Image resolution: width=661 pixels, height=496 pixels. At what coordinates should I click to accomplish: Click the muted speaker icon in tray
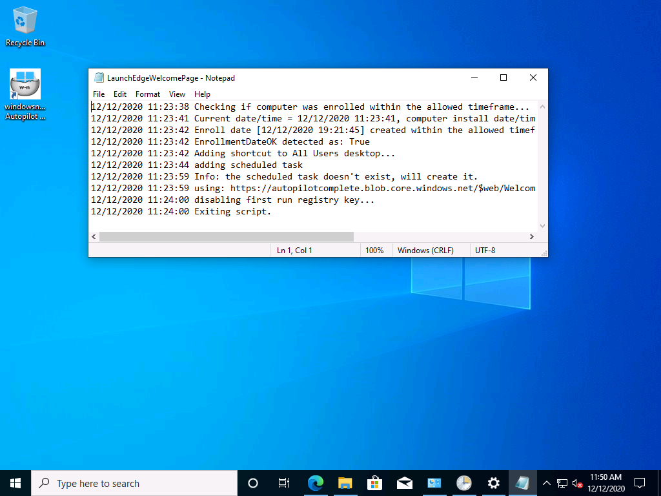click(578, 483)
